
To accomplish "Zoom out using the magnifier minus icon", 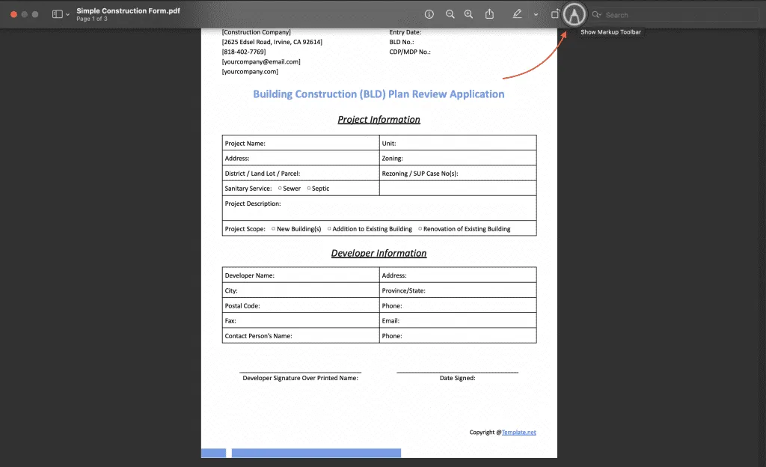I will (449, 13).
